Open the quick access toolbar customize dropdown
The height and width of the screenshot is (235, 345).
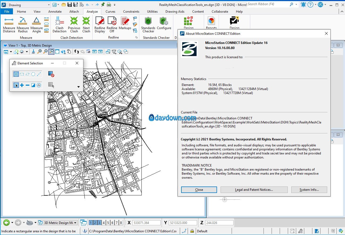[x=114, y=5]
